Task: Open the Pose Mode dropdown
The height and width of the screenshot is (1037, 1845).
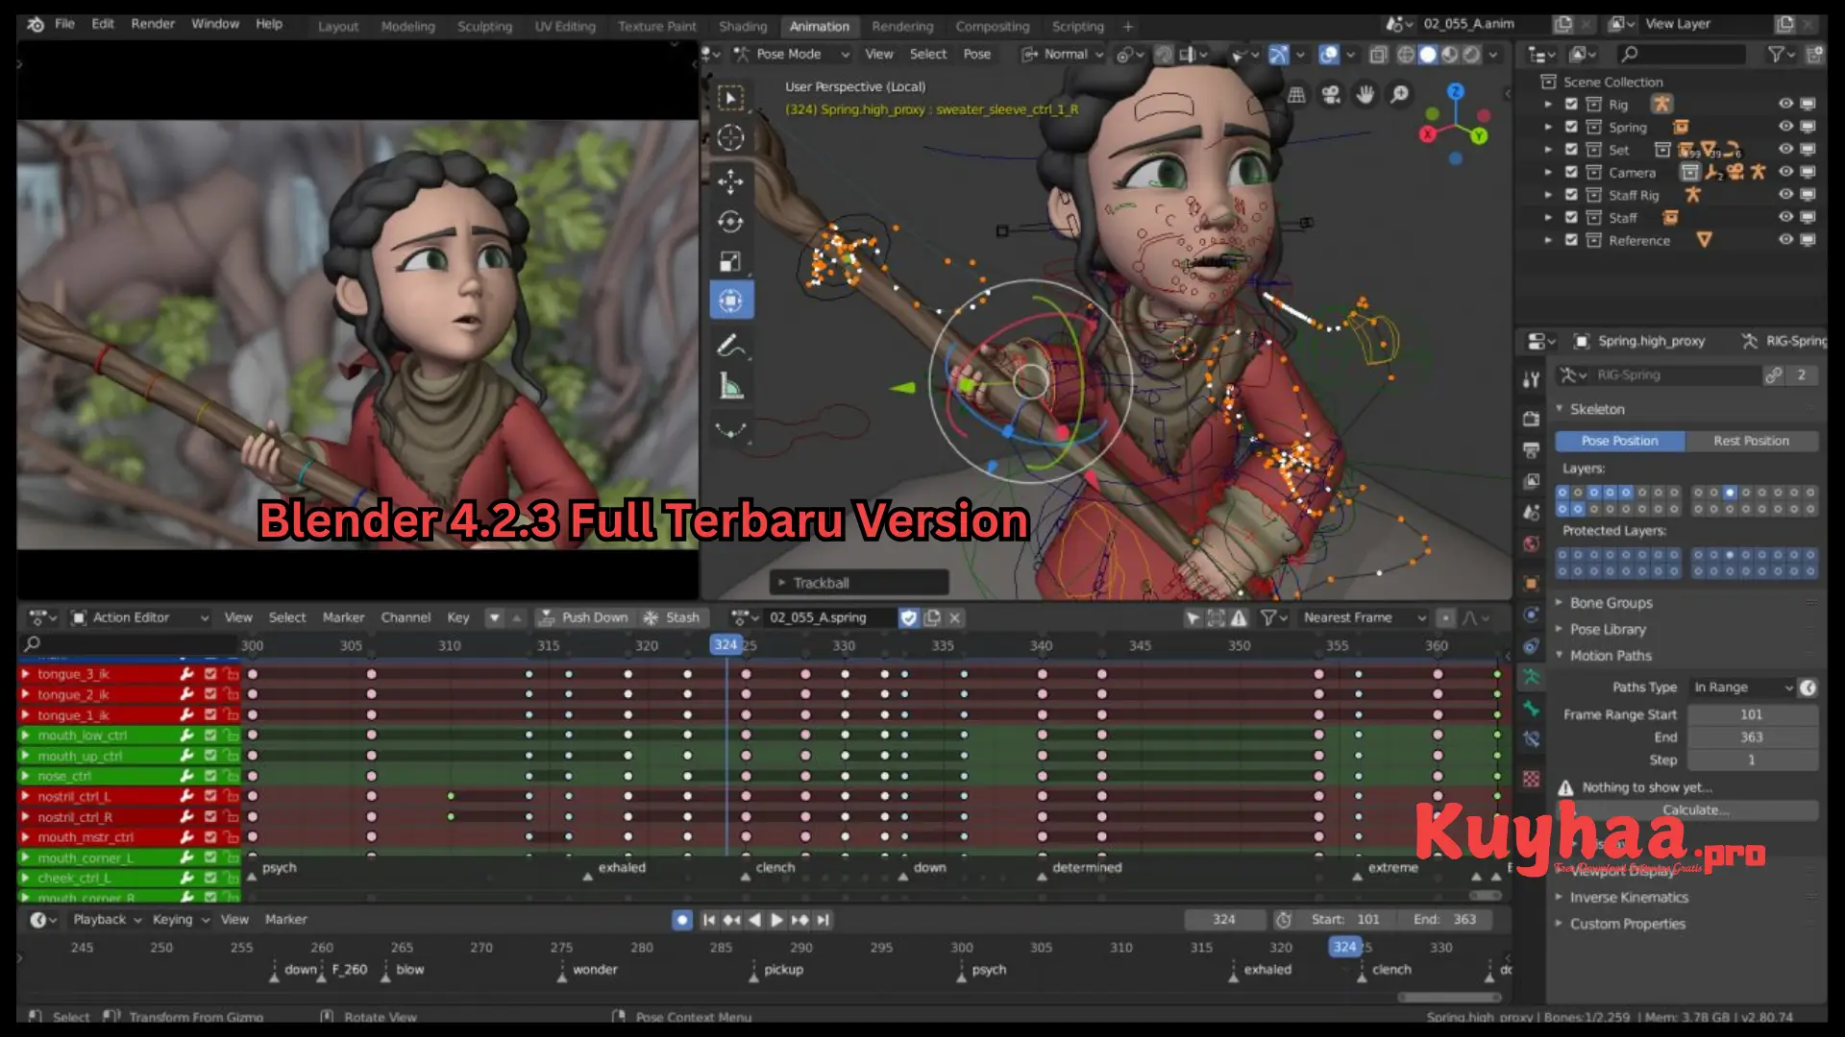Action: click(x=792, y=55)
